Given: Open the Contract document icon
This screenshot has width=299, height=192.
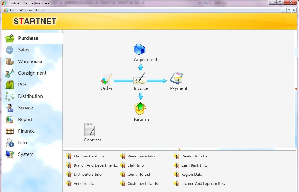Looking at the screenshot, I should point(90,130).
